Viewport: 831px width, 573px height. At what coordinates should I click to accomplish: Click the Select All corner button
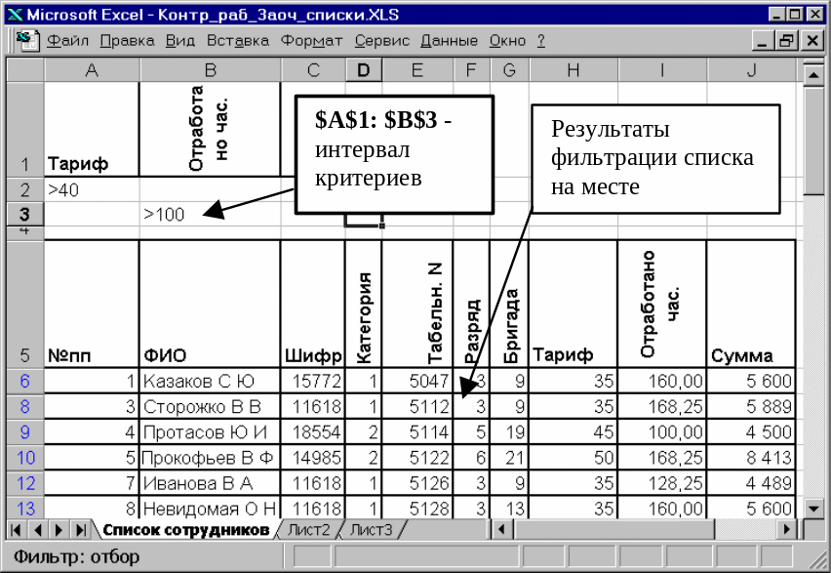(x=24, y=70)
